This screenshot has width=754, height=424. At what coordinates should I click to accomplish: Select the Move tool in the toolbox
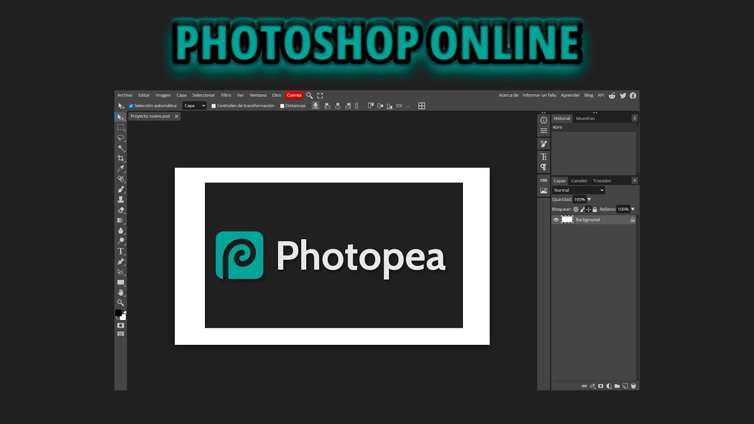(121, 117)
